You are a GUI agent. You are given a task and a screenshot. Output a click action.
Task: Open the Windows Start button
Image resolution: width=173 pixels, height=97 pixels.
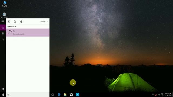(3, 95)
